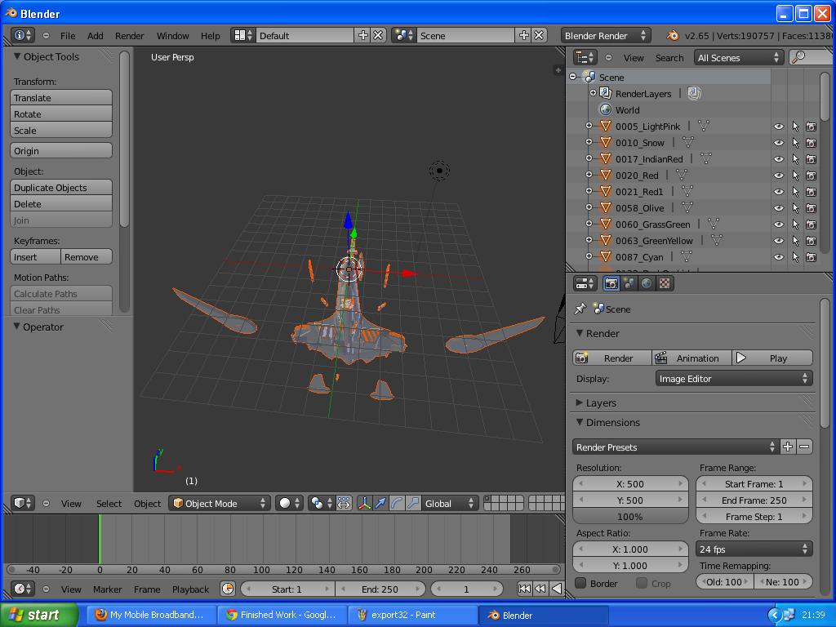This screenshot has width=836, height=627.
Task: Open the pivot point selector icon
Action: click(320, 503)
